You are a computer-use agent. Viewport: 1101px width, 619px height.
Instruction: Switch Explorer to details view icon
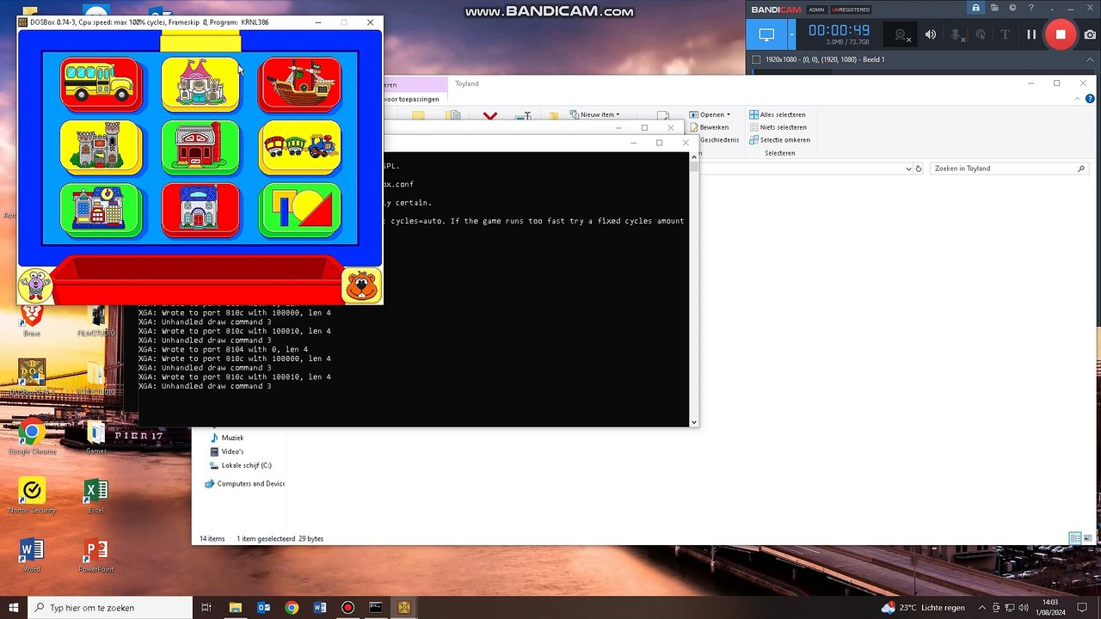pos(1074,538)
